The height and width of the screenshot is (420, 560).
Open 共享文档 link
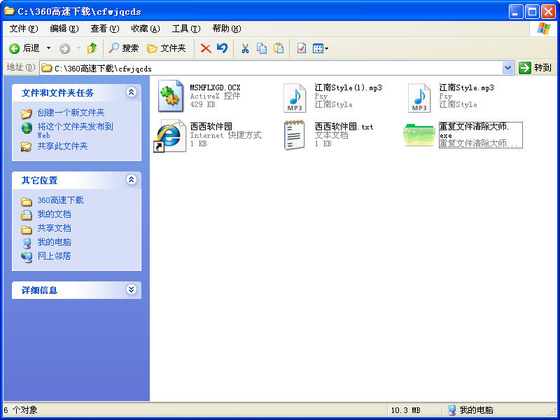coord(55,228)
